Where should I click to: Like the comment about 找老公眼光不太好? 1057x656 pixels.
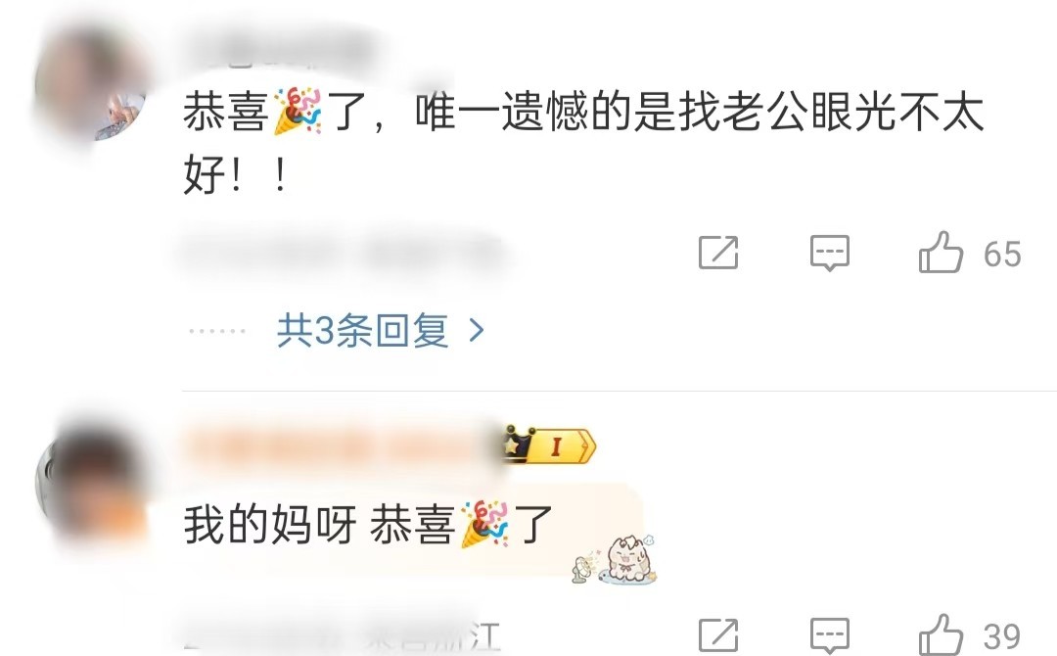(941, 253)
